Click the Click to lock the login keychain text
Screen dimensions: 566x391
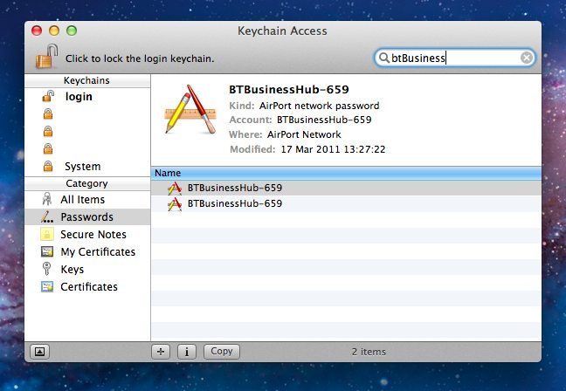[140, 58]
